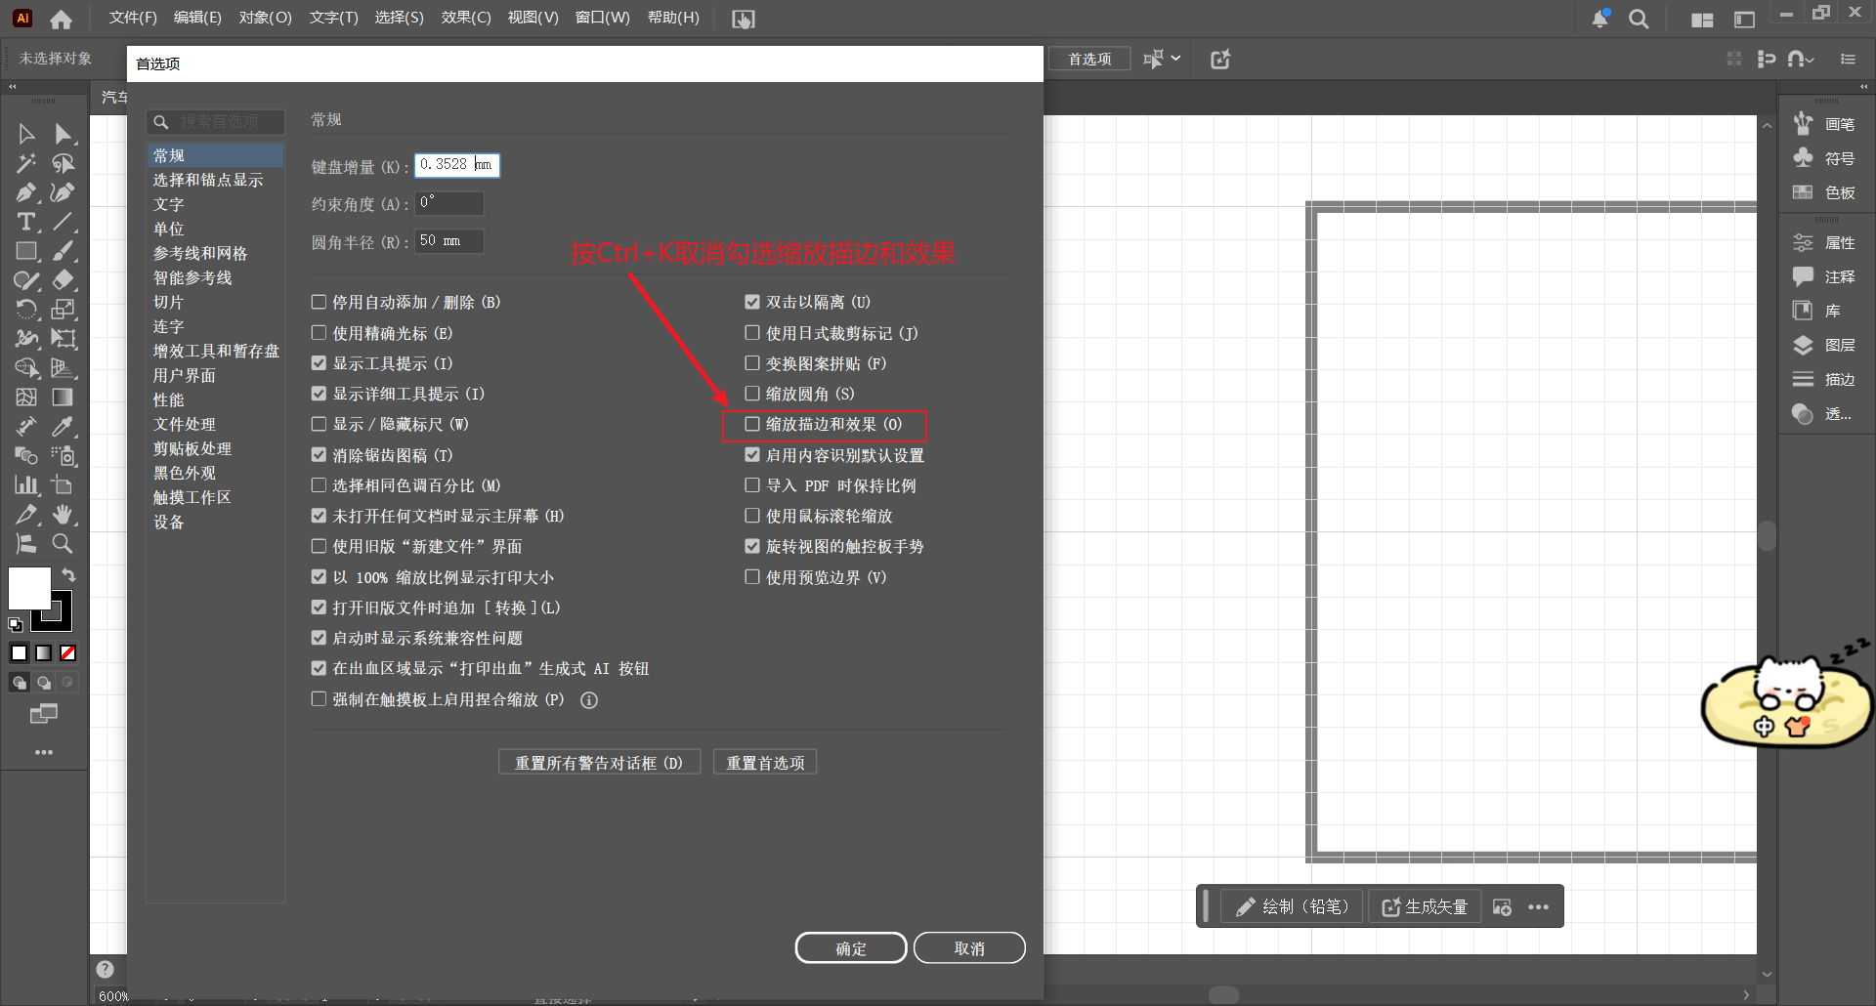Activate the Type tool

[x=26, y=222]
